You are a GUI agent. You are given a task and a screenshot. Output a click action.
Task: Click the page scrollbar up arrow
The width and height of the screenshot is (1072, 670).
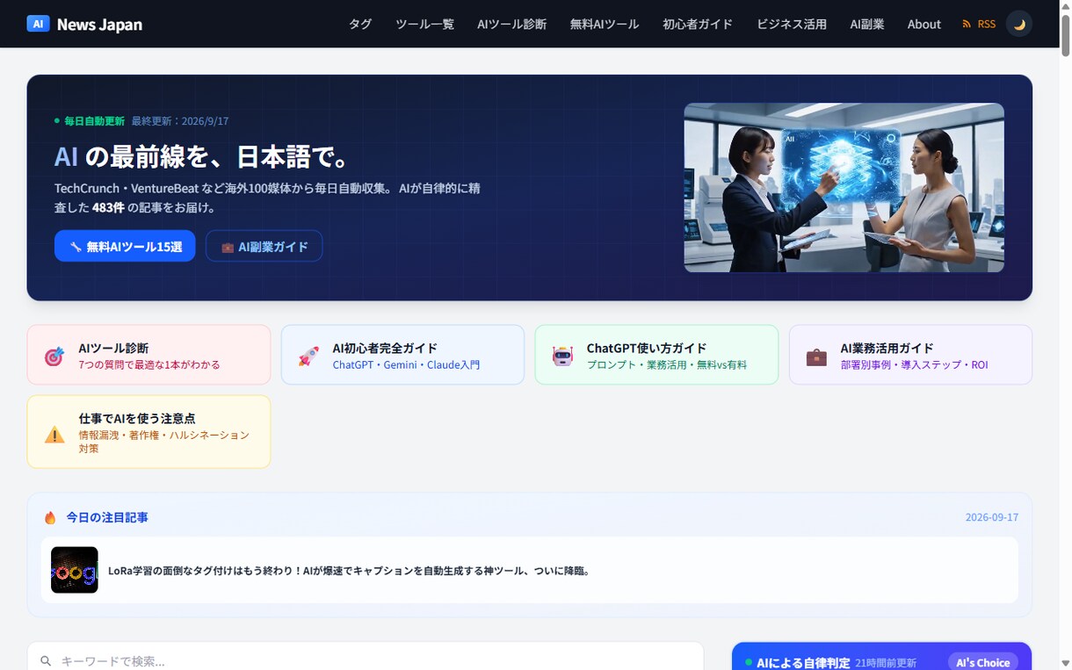coord(1066,6)
